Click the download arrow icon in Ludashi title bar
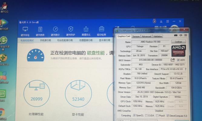 [161, 21]
